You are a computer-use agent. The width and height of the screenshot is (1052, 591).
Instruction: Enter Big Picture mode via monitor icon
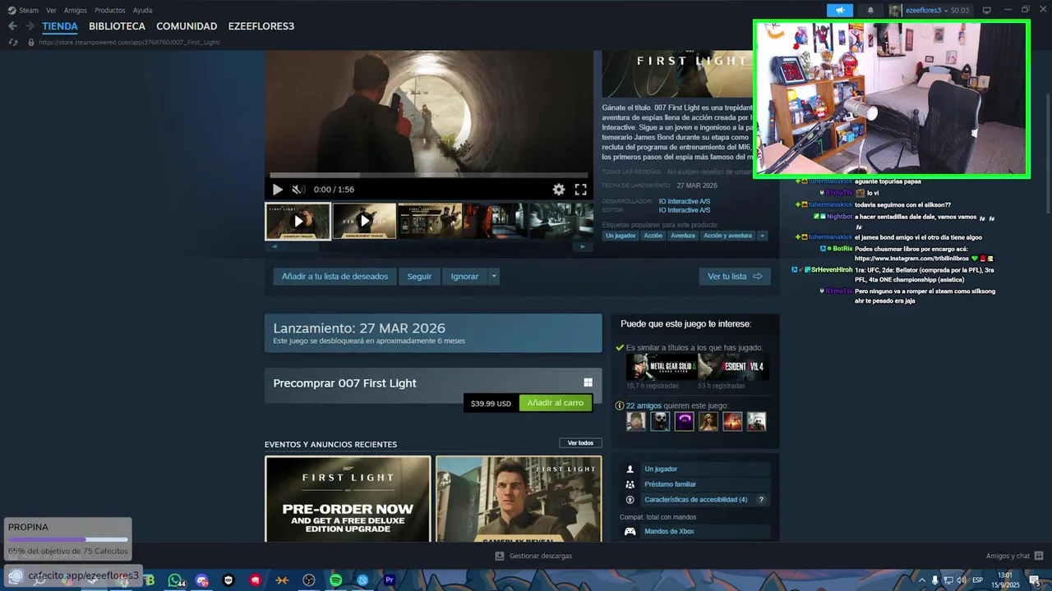(986, 11)
